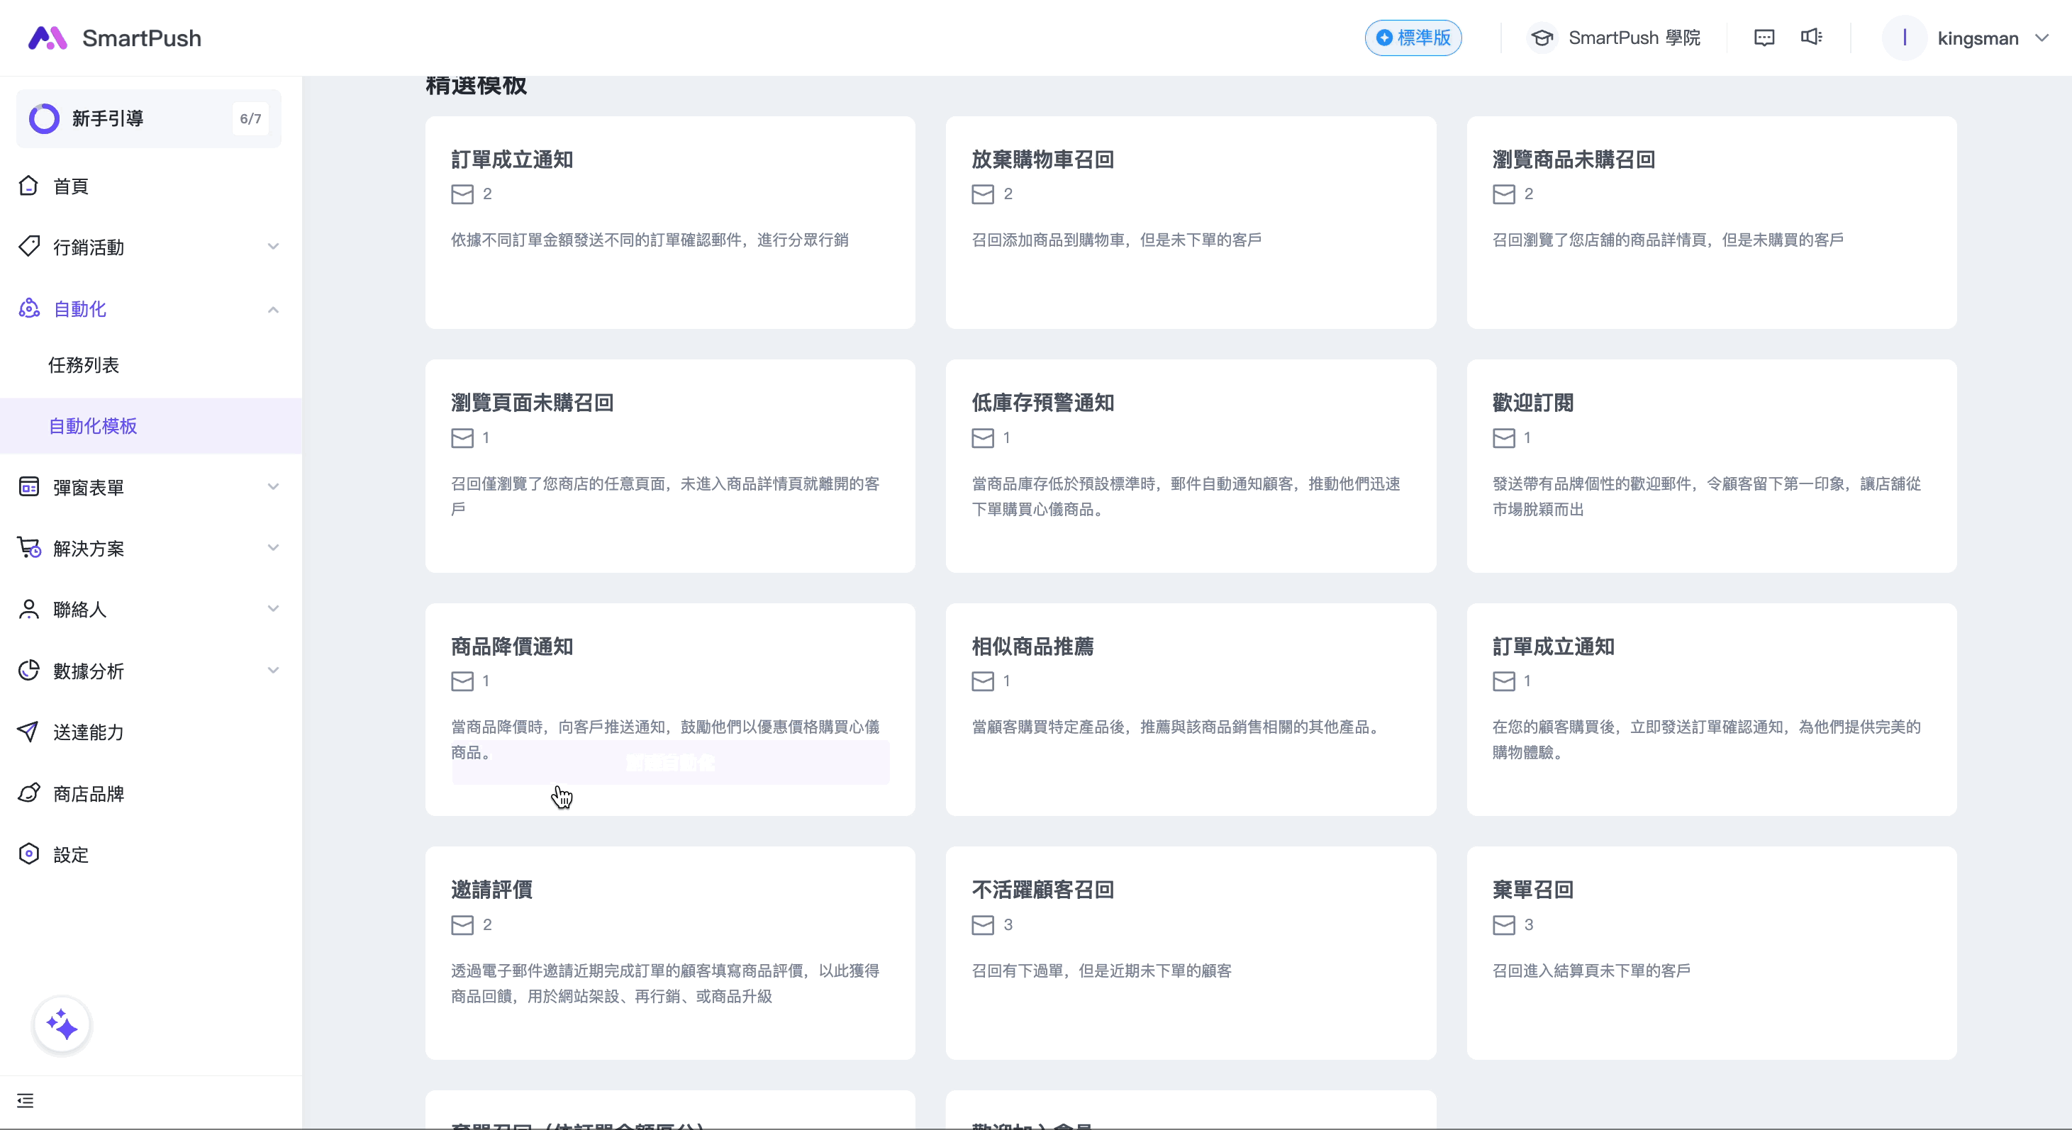Viewport: 2072px width, 1130px height.
Task: Click the SmartPush logo
Action: pyautogui.click(x=115, y=38)
